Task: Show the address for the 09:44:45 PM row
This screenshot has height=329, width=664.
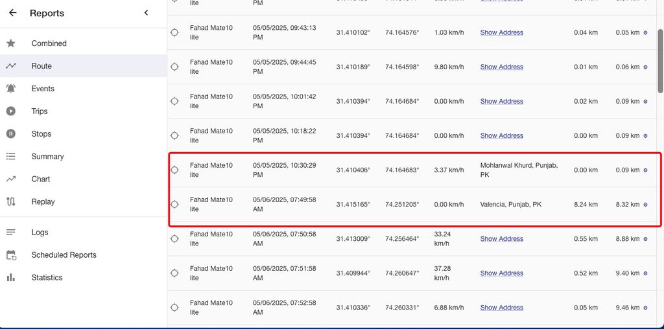Action: 501,67
